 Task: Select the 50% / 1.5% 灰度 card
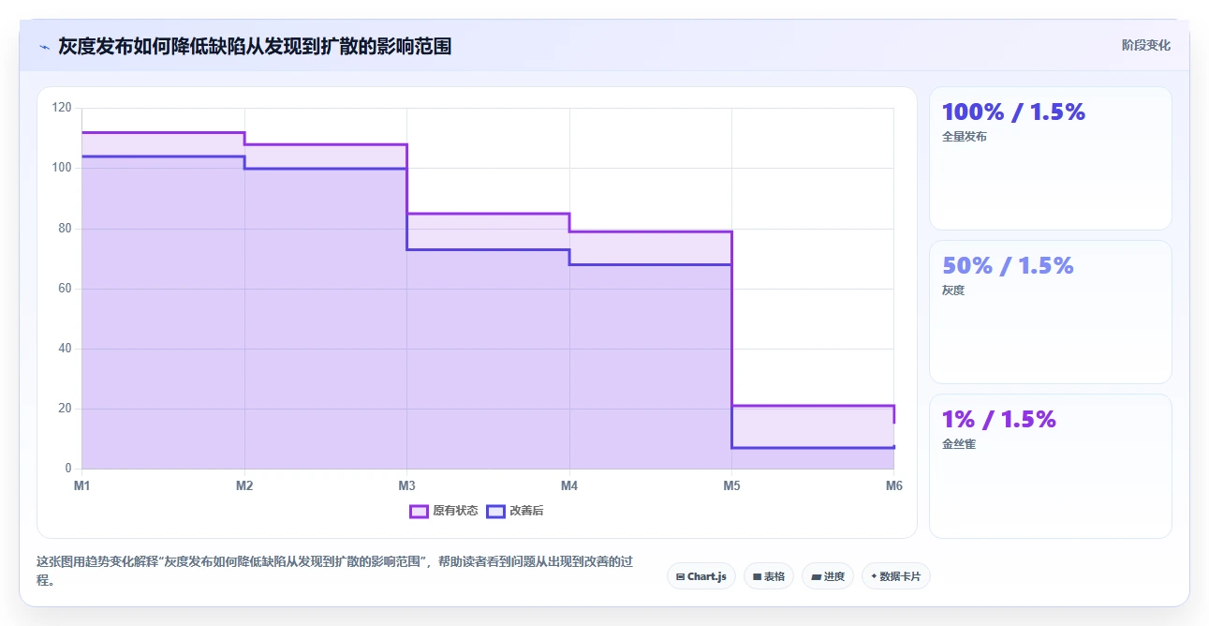1050,312
